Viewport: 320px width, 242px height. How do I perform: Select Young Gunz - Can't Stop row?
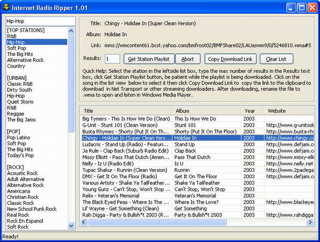click(197, 189)
